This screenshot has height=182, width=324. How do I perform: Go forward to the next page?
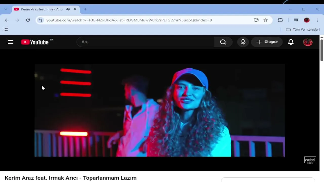pyautogui.click(x=17, y=20)
